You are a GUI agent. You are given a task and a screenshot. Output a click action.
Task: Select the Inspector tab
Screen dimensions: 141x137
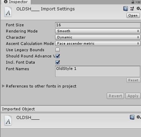pos(16,2)
